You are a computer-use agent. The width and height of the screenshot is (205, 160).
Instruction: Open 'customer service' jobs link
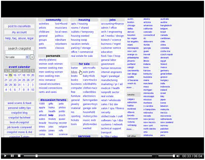pos(111,48)
